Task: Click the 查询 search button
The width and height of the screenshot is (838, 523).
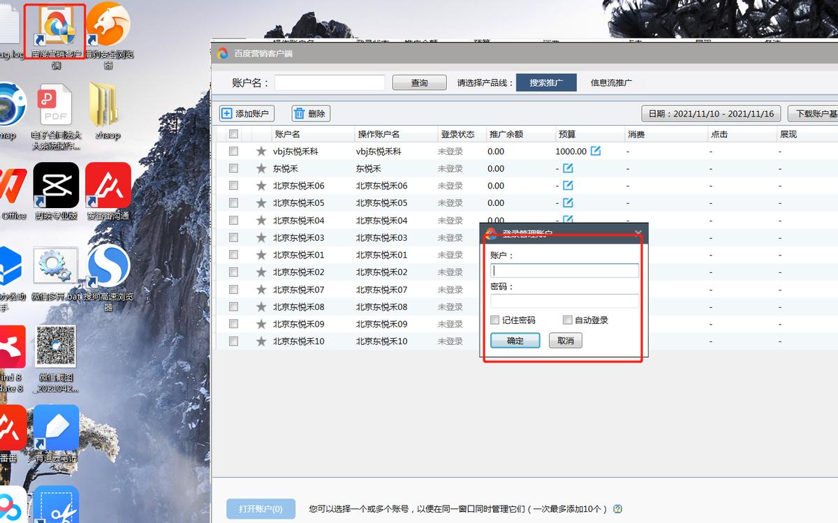Action: 418,82
